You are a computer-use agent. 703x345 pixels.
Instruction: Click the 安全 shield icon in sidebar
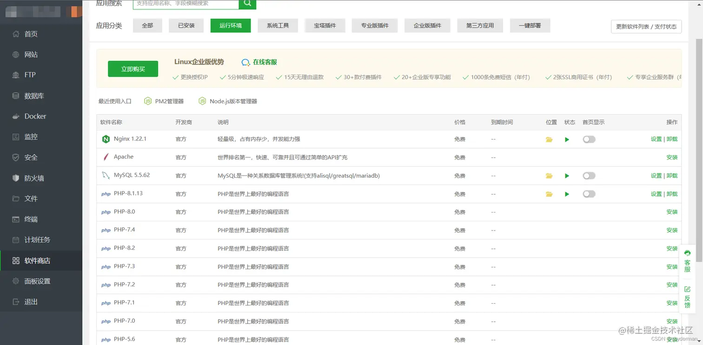click(16, 157)
